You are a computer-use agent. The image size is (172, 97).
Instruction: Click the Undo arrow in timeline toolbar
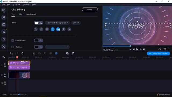11,53
